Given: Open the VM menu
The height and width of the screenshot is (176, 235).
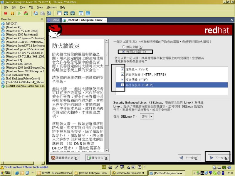Looking at the screenshot, I should 31,7.
